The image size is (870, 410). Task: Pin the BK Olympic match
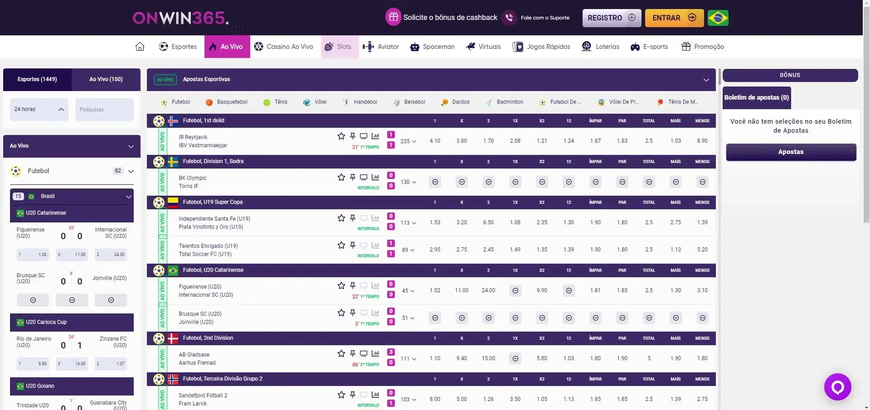pyautogui.click(x=353, y=177)
